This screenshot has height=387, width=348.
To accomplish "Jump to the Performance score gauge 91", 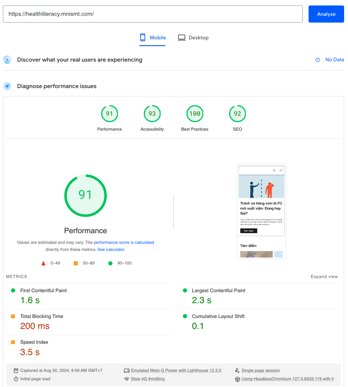I will pyautogui.click(x=110, y=114).
